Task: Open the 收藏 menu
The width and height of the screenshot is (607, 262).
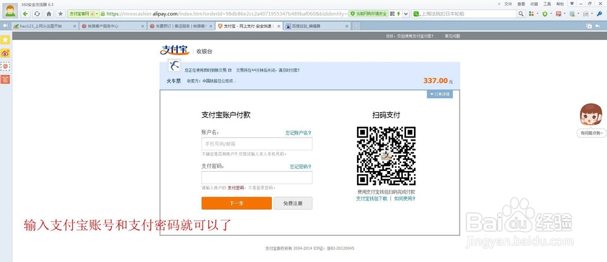Action: [x=534, y=4]
